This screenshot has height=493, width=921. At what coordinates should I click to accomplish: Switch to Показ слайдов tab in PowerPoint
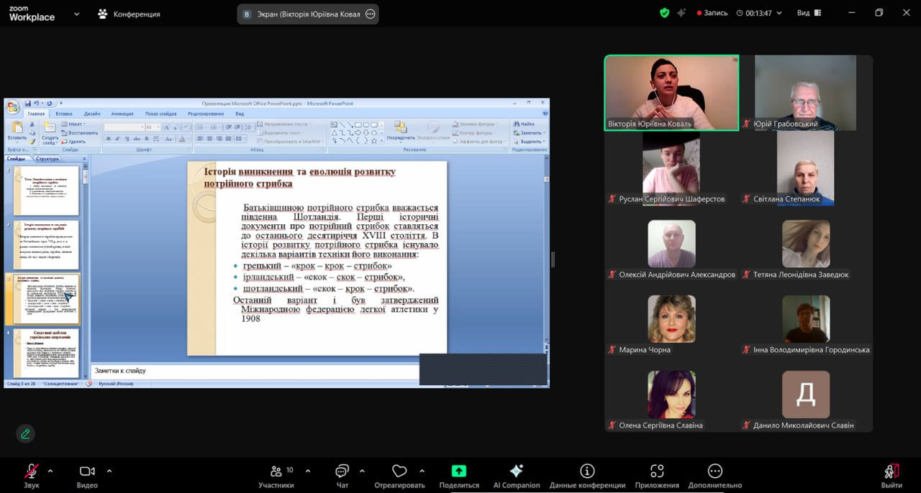pyautogui.click(x=160, y=114)
